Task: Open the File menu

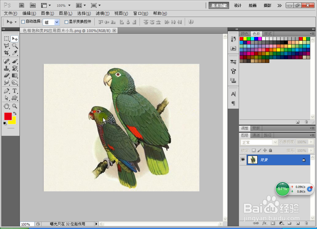Action: [10, 14]
